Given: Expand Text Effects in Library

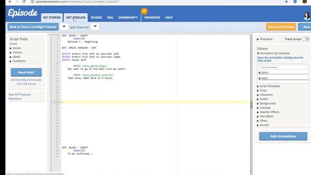Looking at the screenshot, I should [265, 117].
